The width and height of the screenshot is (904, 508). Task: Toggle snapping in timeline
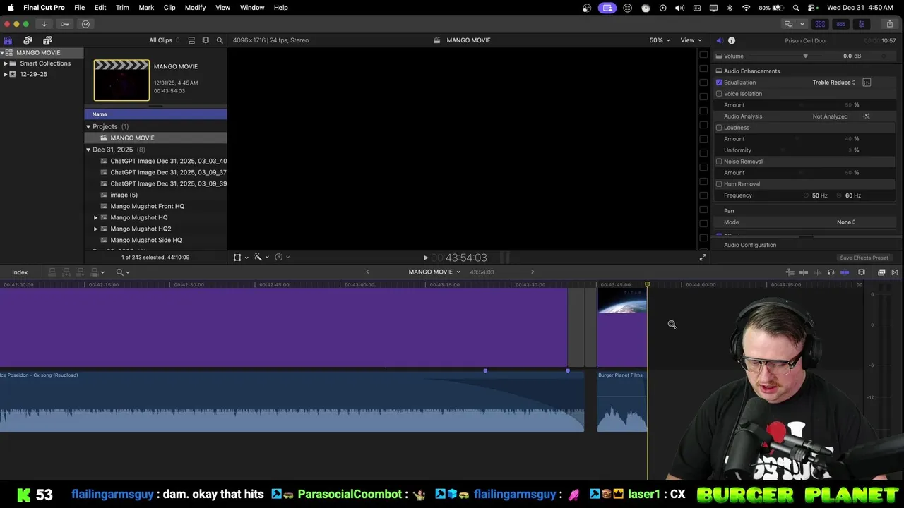tap(845, 272)
